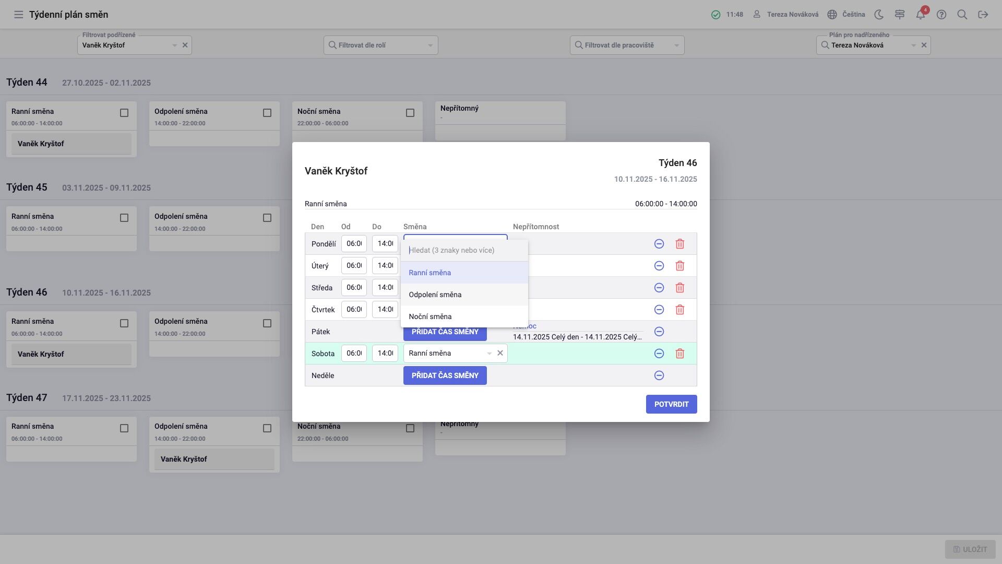Open the hamburger navigation menu
The width and height of the screenshot is (1002, 564).
click(19, 15)
